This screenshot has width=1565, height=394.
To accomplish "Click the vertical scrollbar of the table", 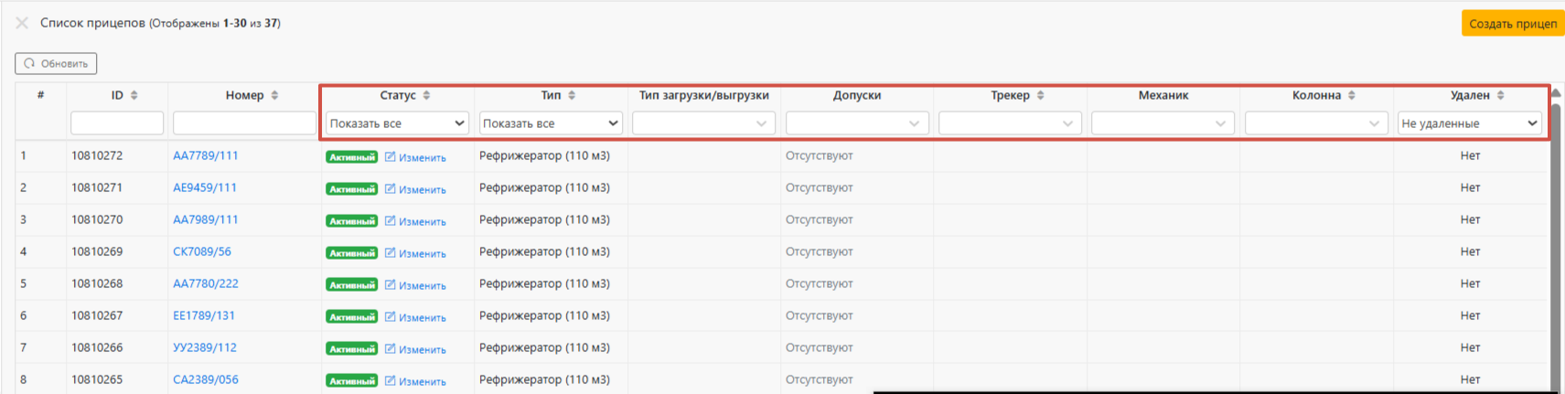I will [x=1557, y=247].
